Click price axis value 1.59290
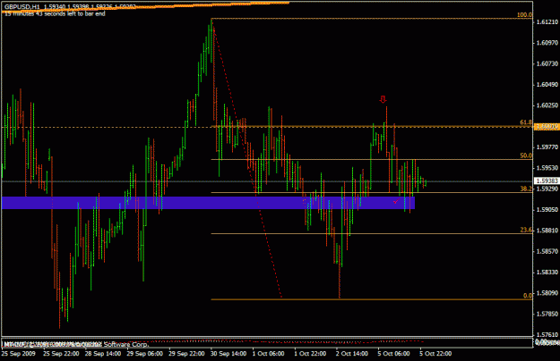Image resolution: width=560 pixels, height=361 pixels. (x=547, y=189)
